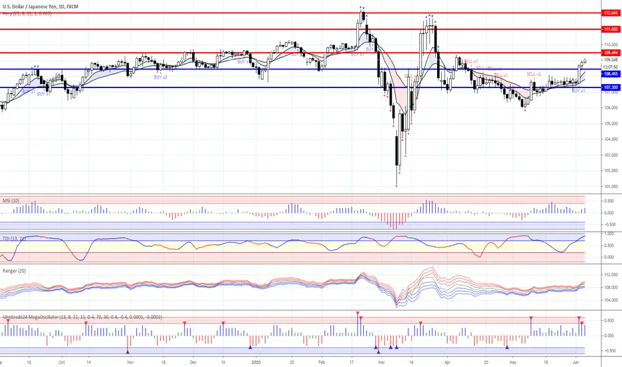
Task: Click the Feb label on time axis
Action: click(x=322, y=362)
